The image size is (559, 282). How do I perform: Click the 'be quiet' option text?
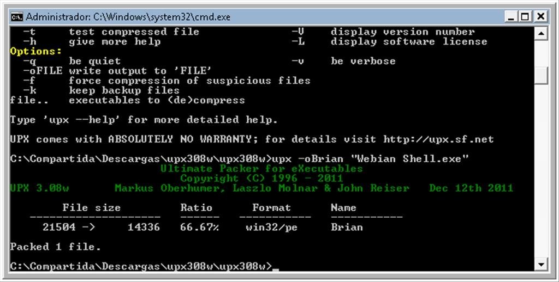95,61
